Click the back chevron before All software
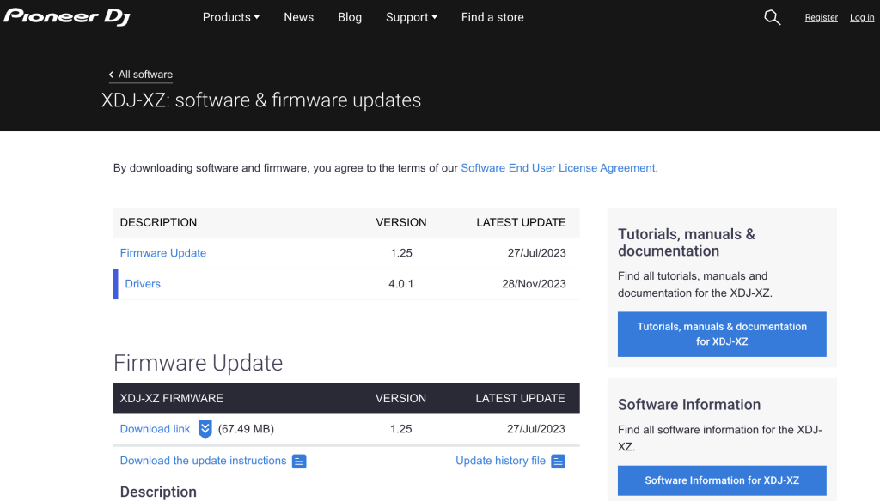880x501 pixels. coord(111,75)
